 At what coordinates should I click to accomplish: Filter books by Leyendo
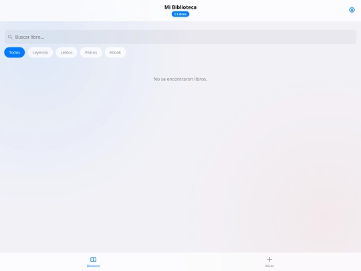point(40,53)
